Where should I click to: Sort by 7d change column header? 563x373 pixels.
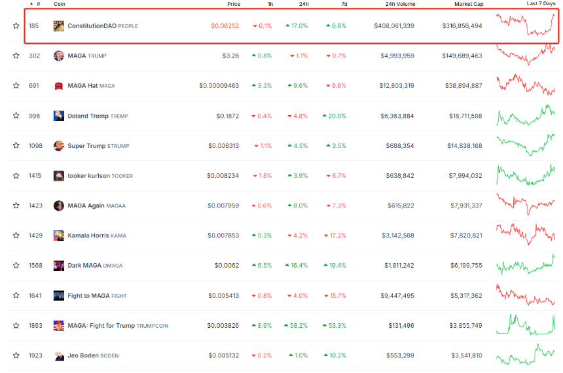pyautogui.click(x=344, y=4)
